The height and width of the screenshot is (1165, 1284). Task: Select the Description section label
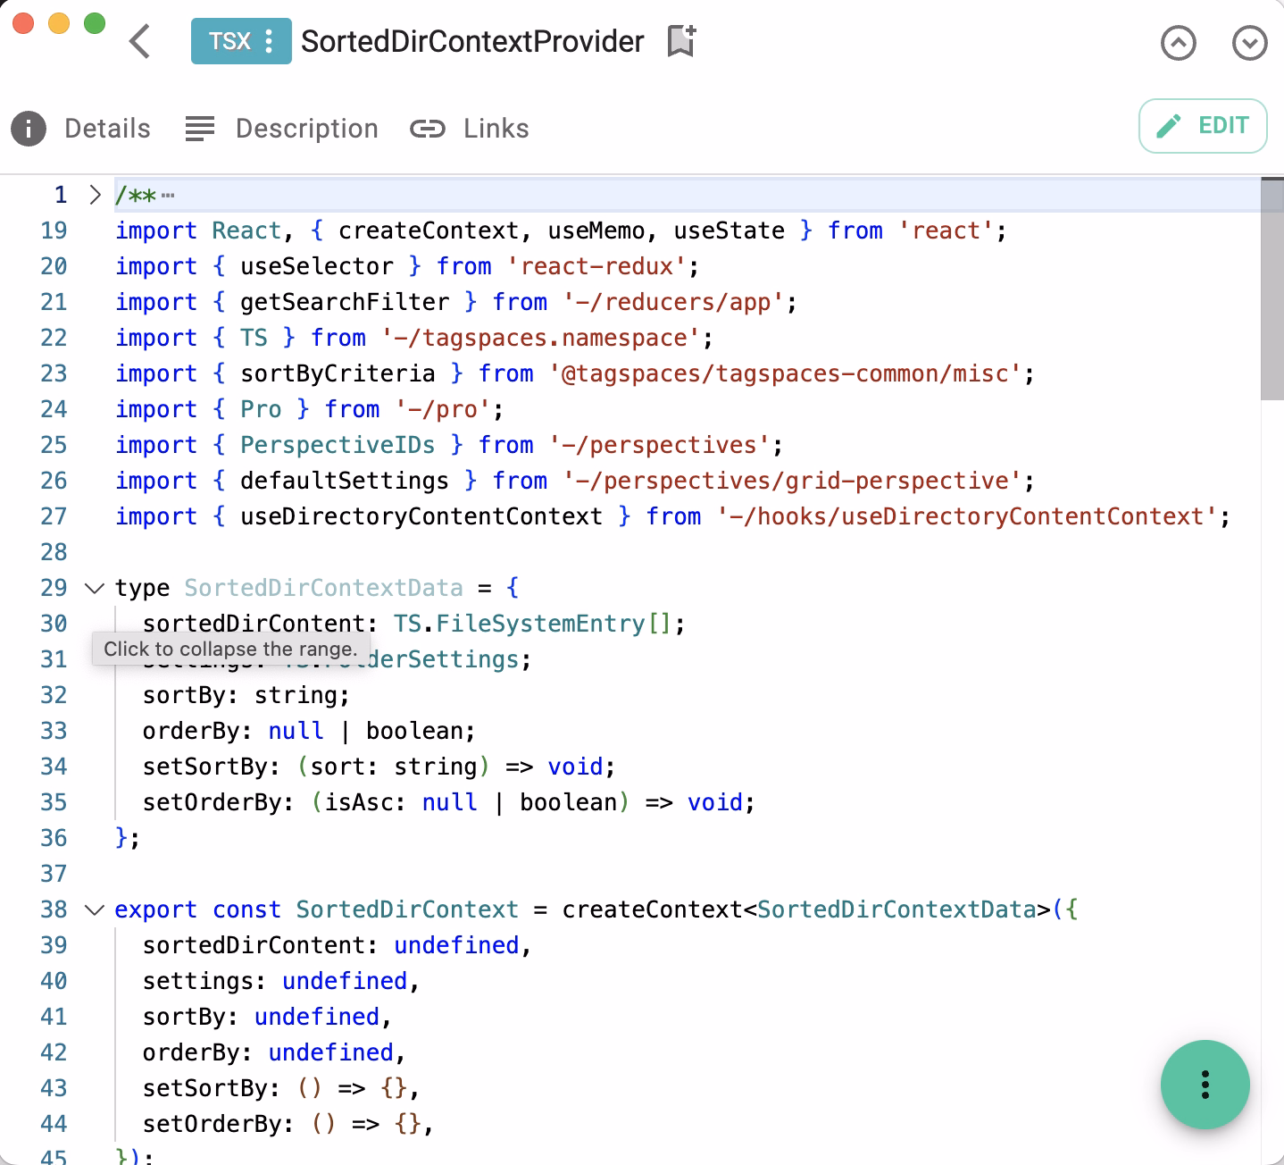[x=306, y=129]
